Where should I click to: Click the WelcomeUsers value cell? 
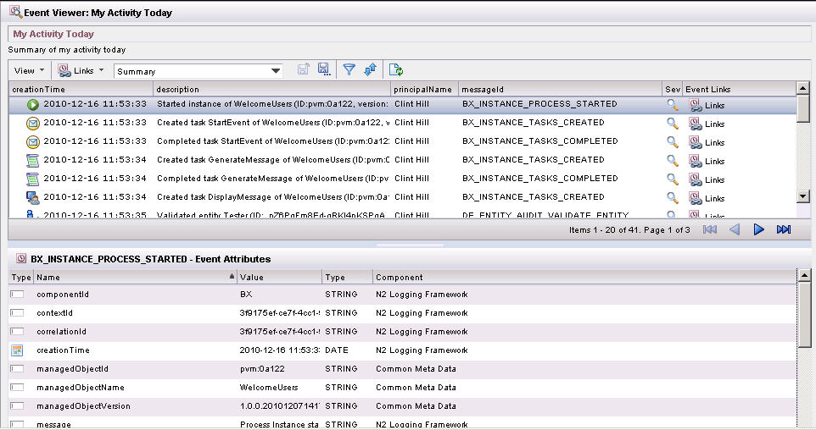pyautogui.click(x=269, y=388)
